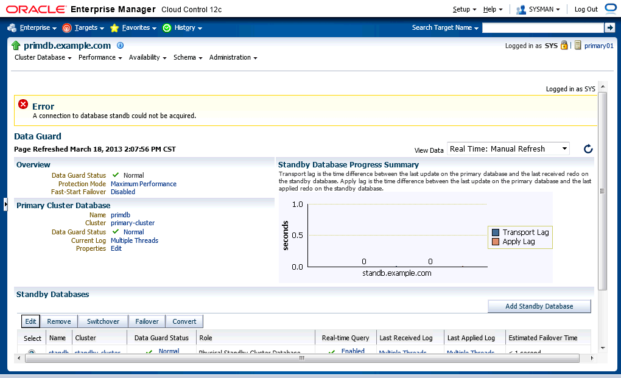Click the primary01 host link
Viewport: 621px width, 378px height.
pyautogui.click(x=599, y=46)
